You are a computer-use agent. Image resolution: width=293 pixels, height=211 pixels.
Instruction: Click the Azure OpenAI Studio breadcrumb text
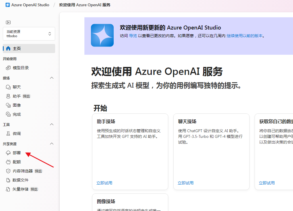[x=30, y=5]
